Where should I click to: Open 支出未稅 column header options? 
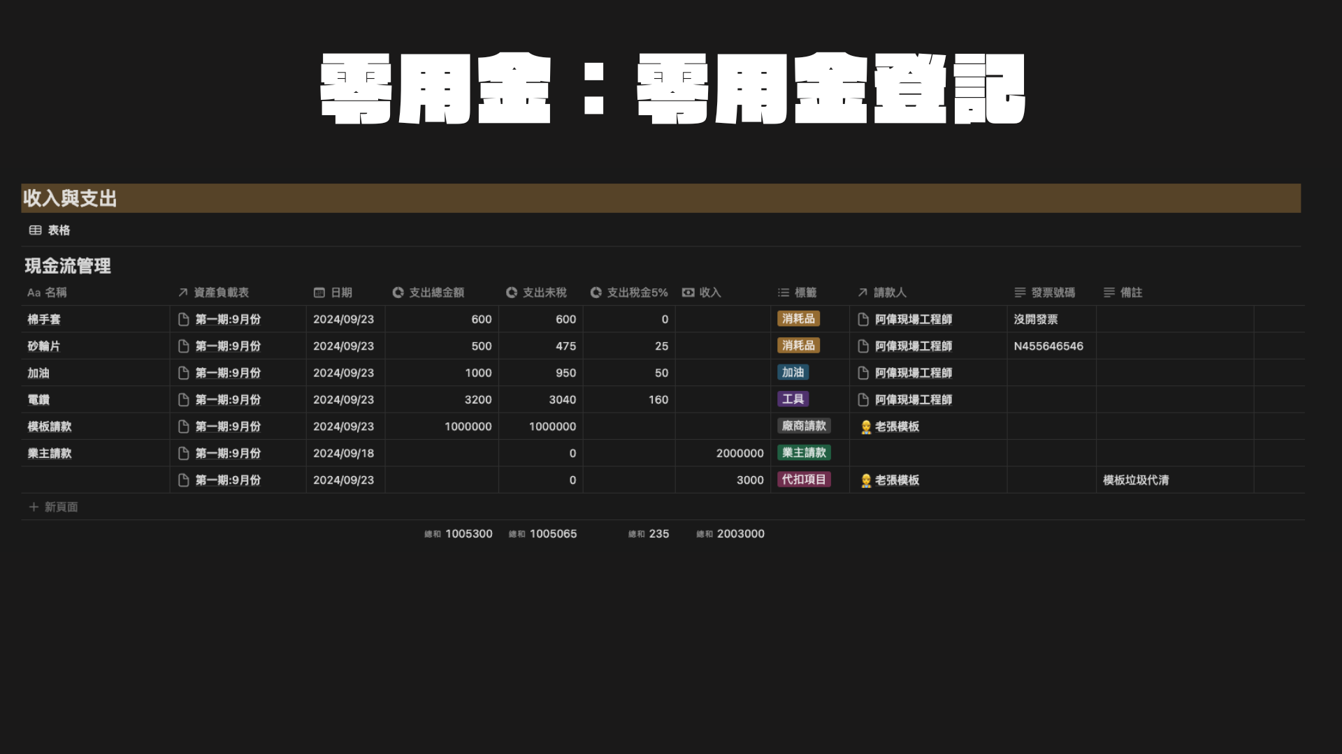point(544,293)
